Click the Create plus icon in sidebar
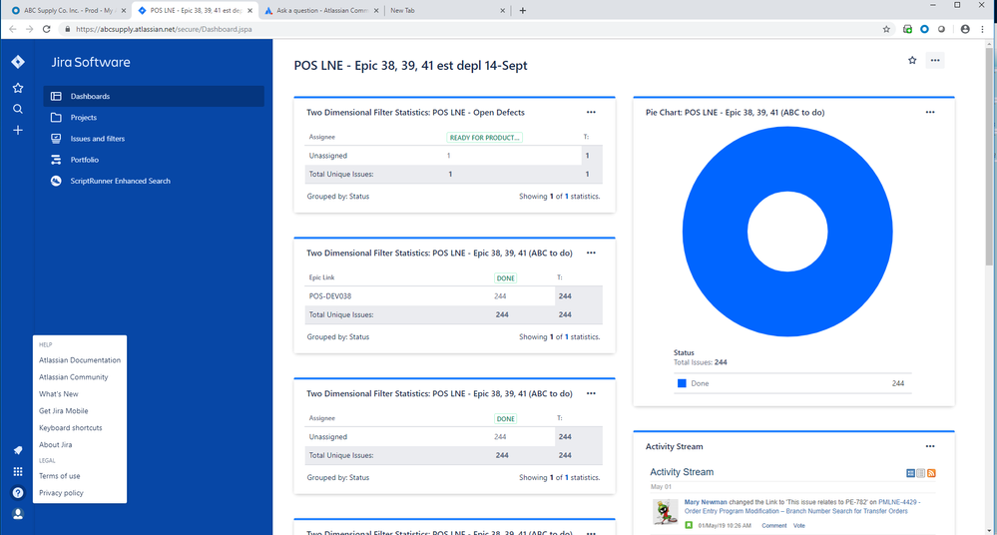 (18, 131)
